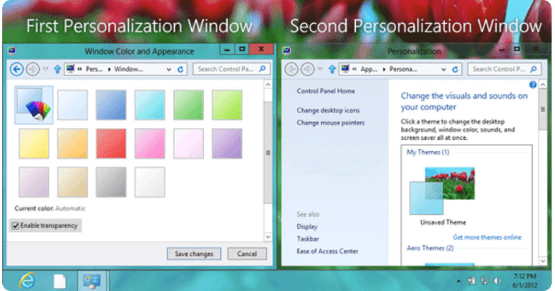Open the Personalization help question mark
This screenshot has height=291, width=555.
click(533, 85)
